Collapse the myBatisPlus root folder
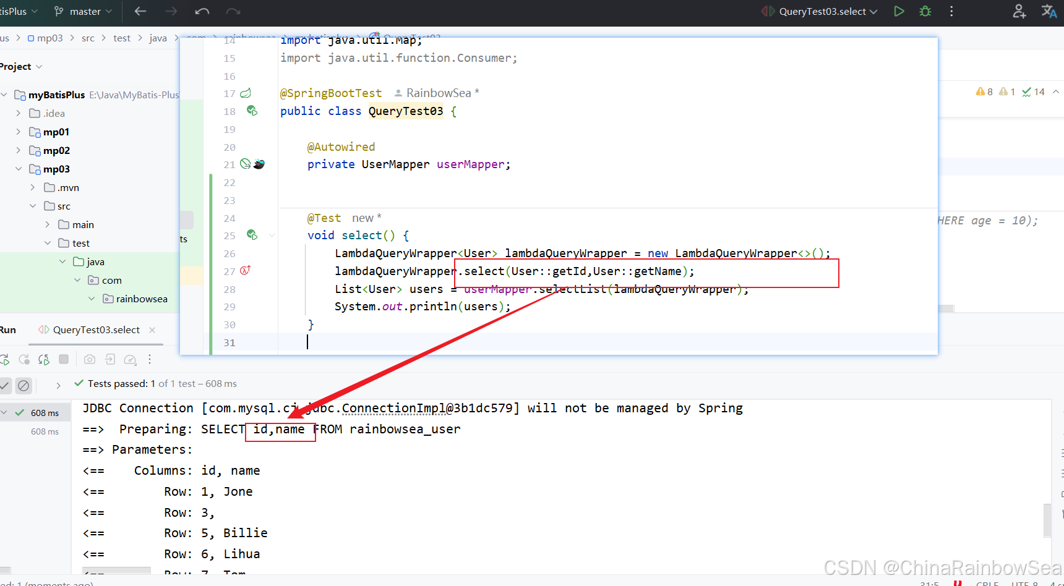1064x586 pixels. tap(4, 95)
